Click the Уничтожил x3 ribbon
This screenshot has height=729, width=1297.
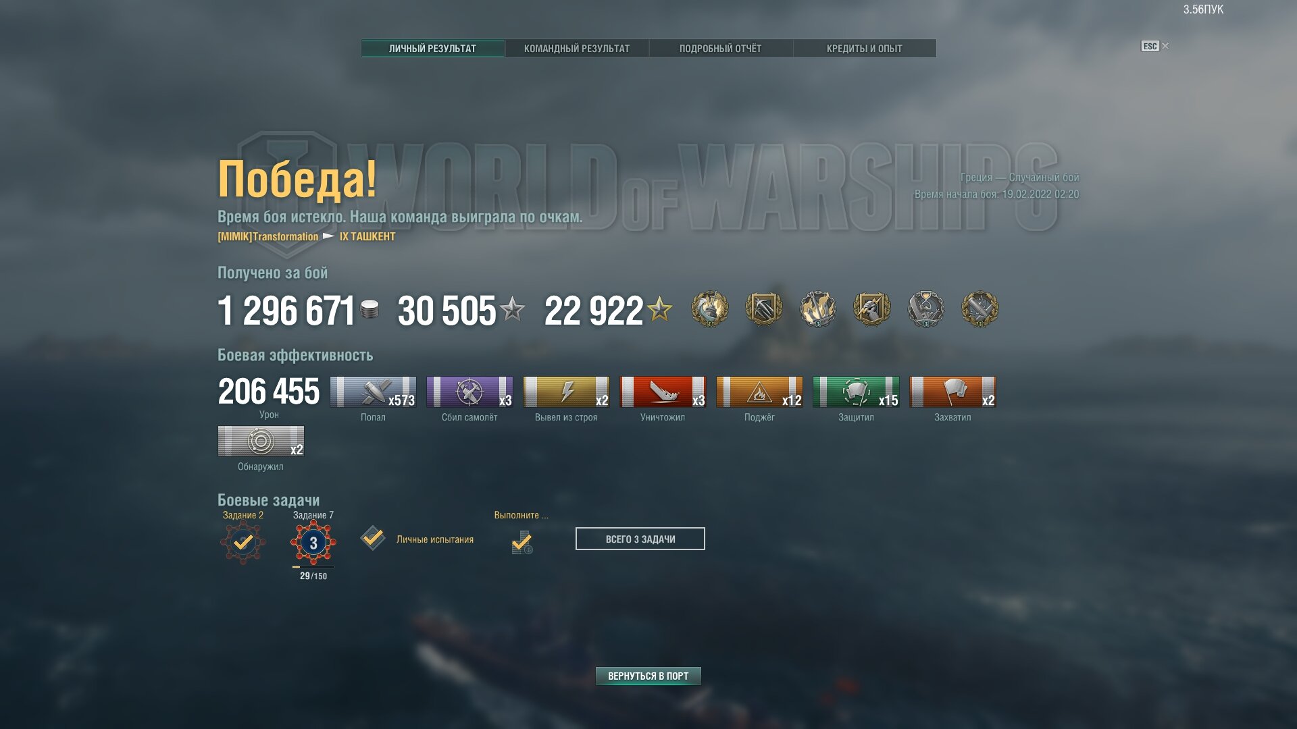663,392
